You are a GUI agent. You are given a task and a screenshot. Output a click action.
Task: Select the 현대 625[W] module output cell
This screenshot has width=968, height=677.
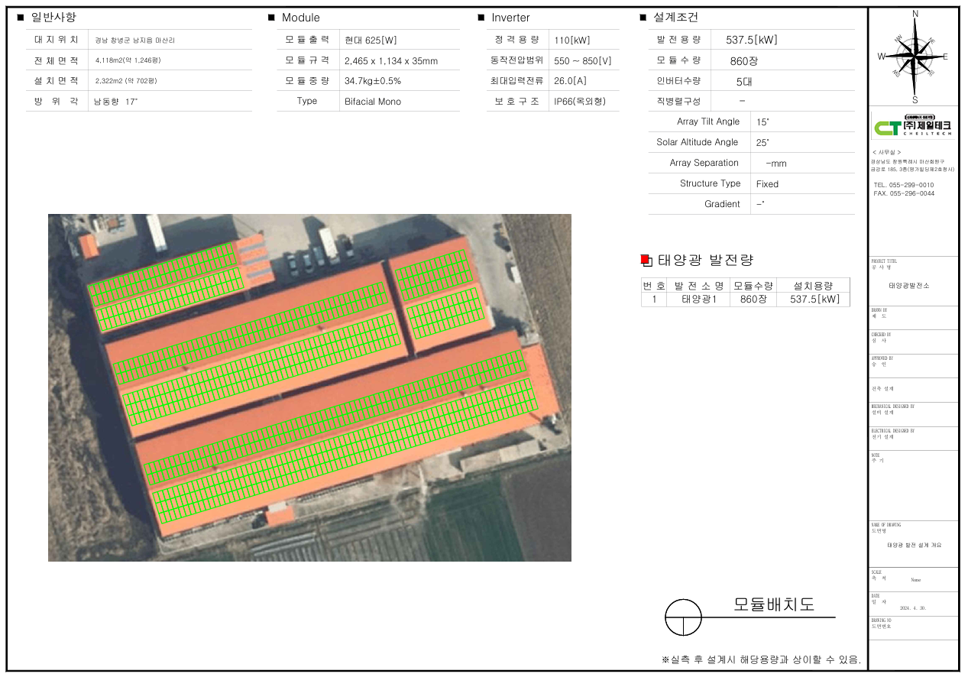tap(371, 40)
